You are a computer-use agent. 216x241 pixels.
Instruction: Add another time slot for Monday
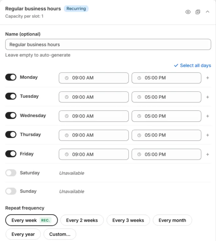click(x=207, y=78)
